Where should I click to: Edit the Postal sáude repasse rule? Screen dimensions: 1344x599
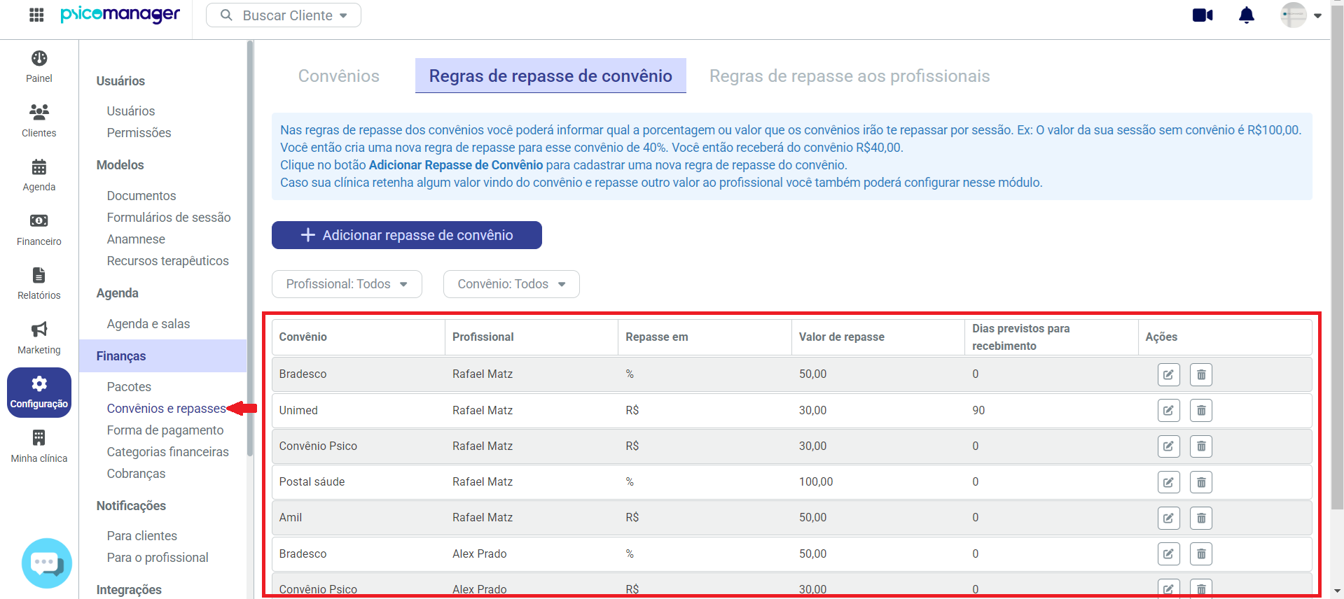[1169, 482]
